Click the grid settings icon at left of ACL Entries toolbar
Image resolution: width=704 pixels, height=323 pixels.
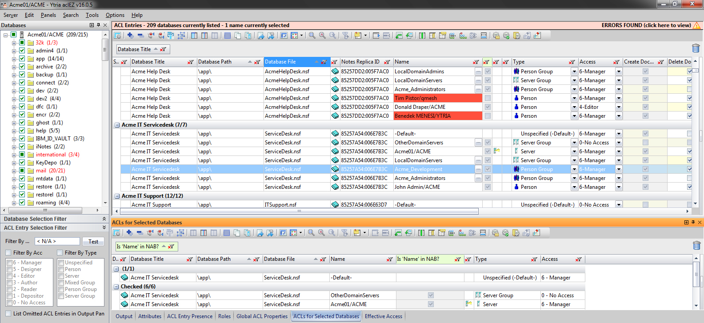(117, 36)
